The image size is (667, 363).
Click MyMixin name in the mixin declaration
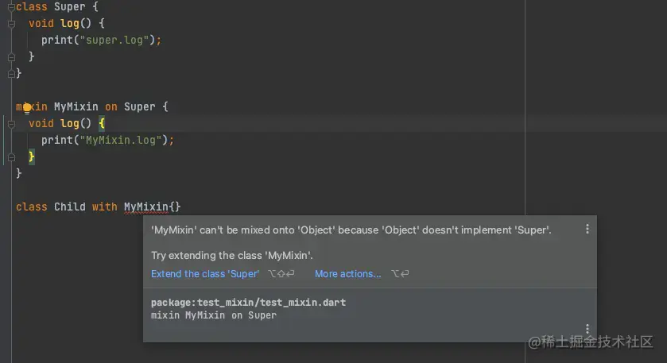pyautogui.click(x=76, y=106)
